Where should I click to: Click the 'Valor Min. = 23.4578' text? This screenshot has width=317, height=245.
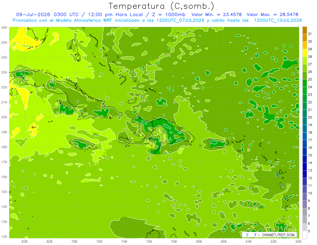(x=216, y=15)
